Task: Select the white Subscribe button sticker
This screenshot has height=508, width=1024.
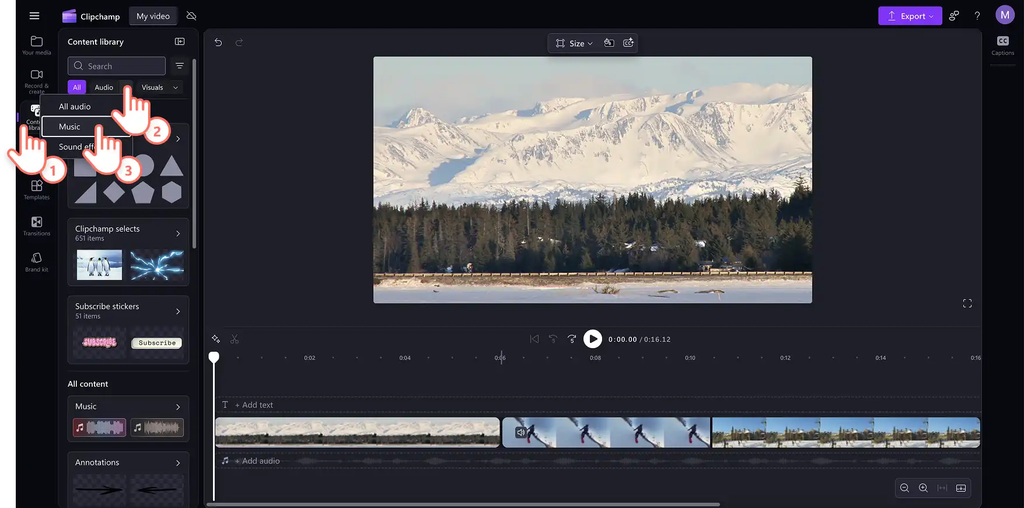Action: pyautogui.click(x=157, y=343)
